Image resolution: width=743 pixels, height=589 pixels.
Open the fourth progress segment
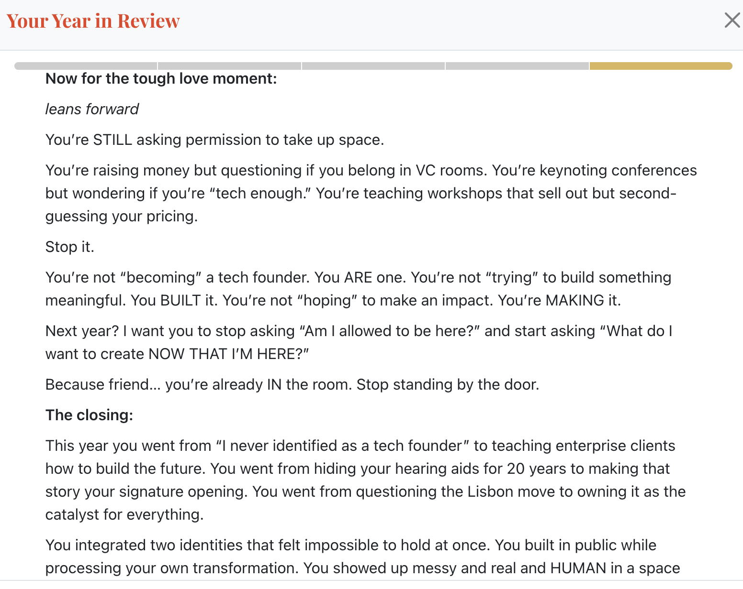pos(517,66)
